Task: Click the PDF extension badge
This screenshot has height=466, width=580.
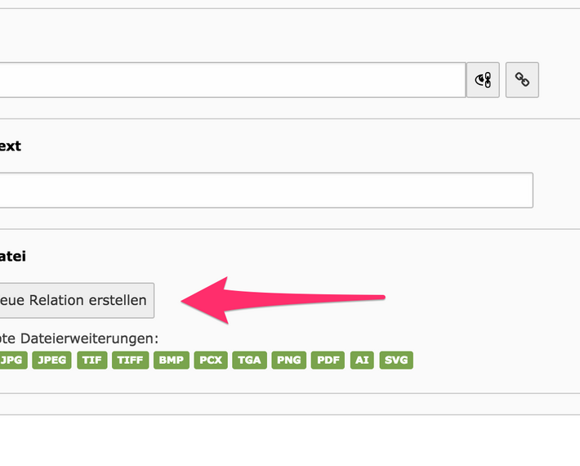Action: [327, 360]
